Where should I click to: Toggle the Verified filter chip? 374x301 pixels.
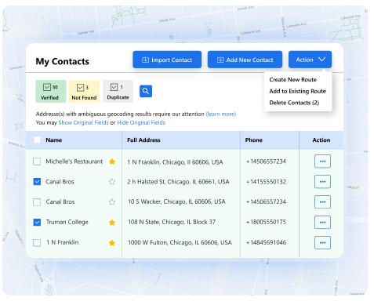51,91
